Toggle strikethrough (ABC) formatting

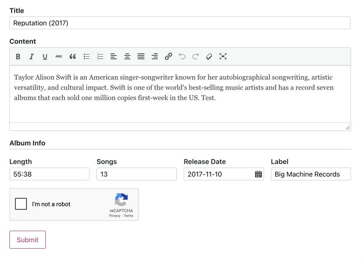(59, 56)
